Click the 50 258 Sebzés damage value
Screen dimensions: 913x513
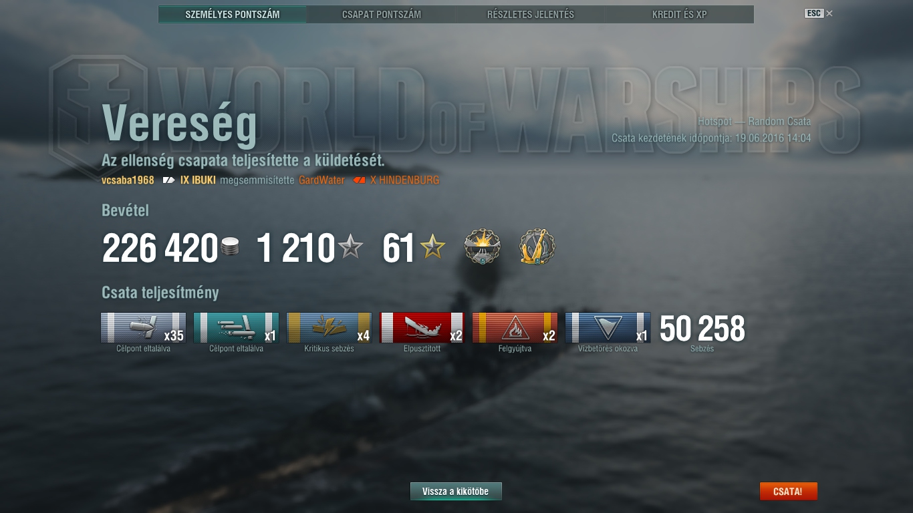[702, 329]
